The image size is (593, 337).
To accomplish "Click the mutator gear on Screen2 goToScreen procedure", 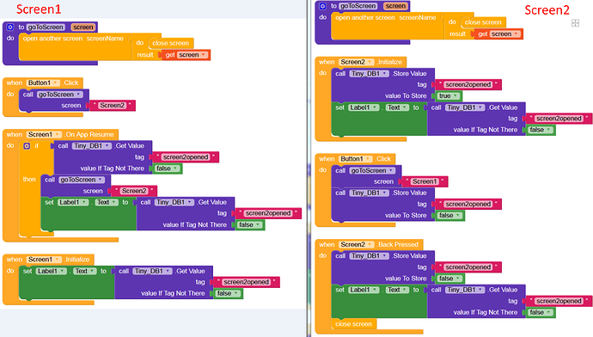I will pyautogui.click(x=322, y=6).
